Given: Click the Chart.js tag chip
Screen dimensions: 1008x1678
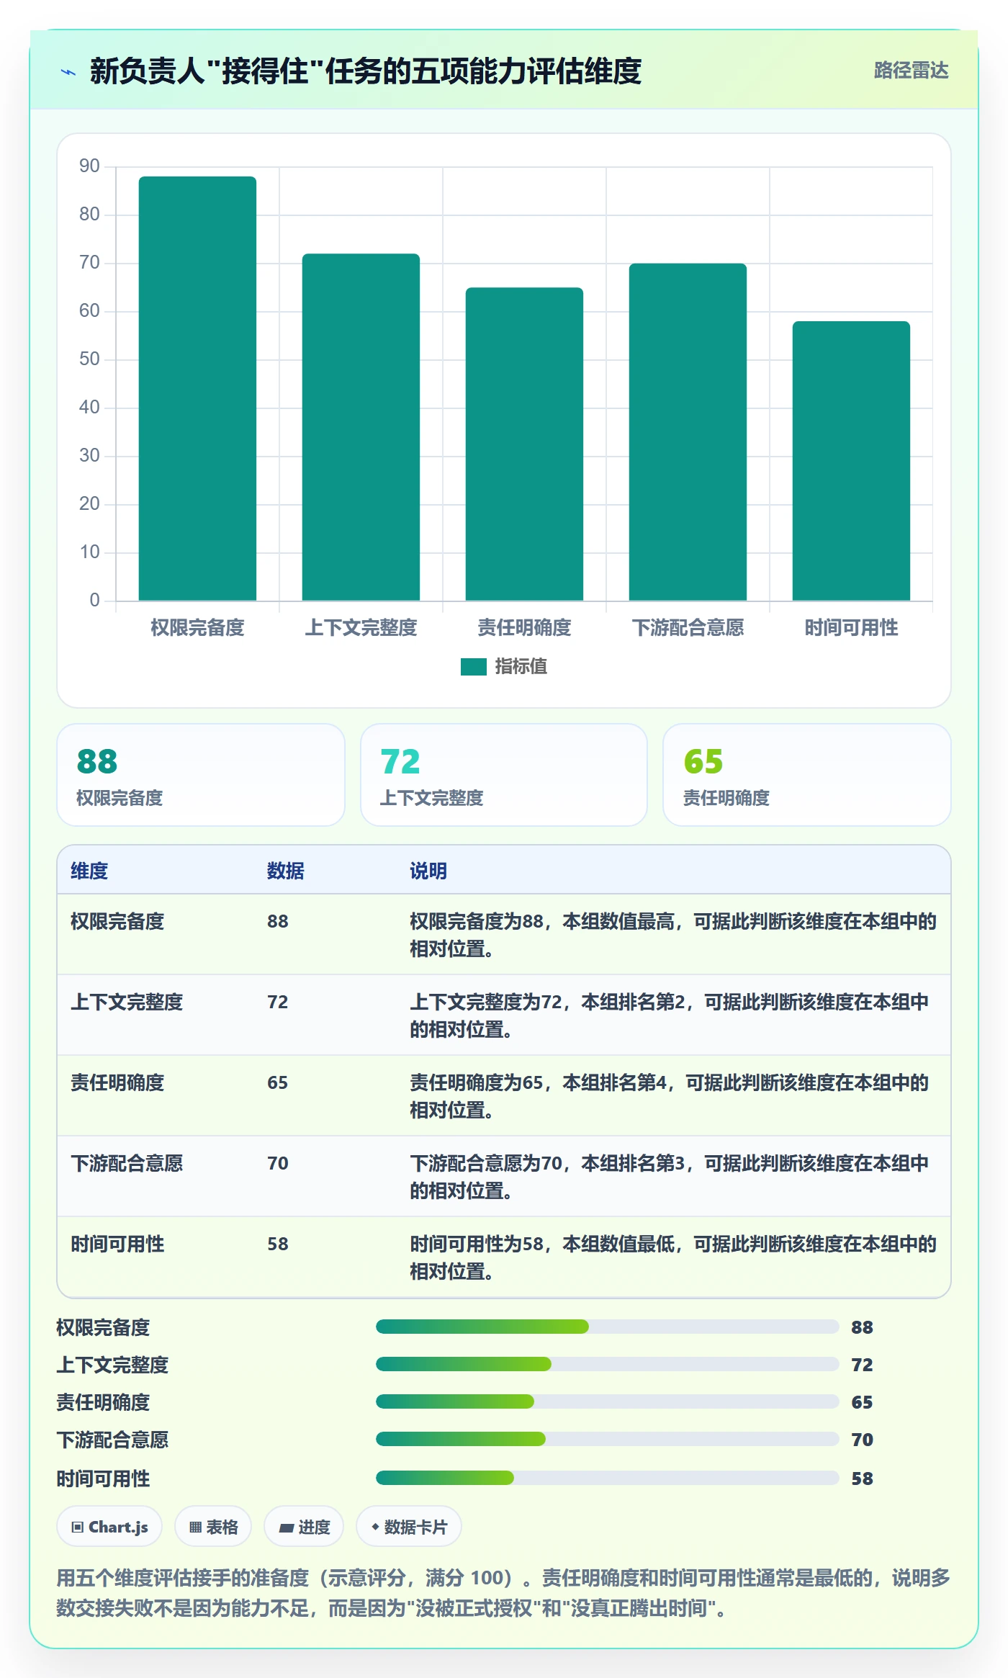Looking at the screenshot, I should coord(109,1527).
